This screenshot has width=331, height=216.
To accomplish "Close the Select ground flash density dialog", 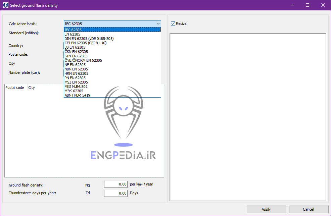I will pyautogui.click(x=323, y=5).
